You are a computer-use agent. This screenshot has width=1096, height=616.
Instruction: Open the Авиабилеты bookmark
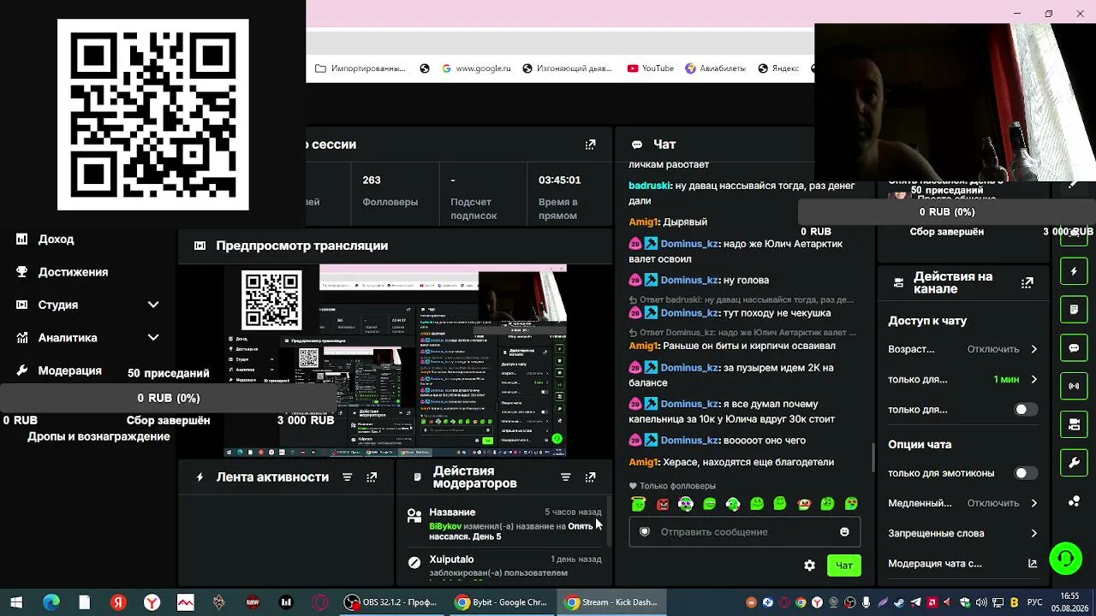point(715,68)
